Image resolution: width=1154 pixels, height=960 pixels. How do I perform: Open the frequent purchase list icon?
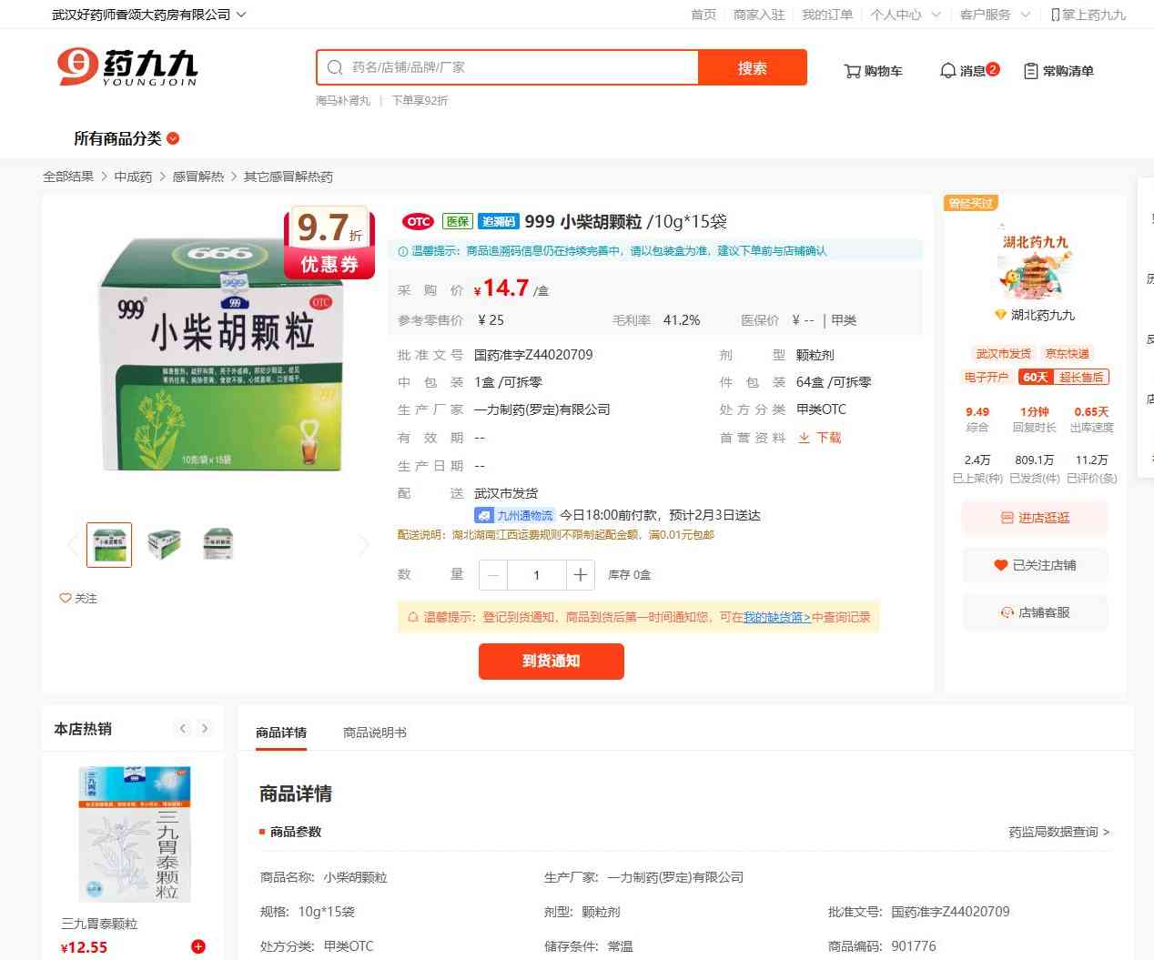(x=1030, y=71)
